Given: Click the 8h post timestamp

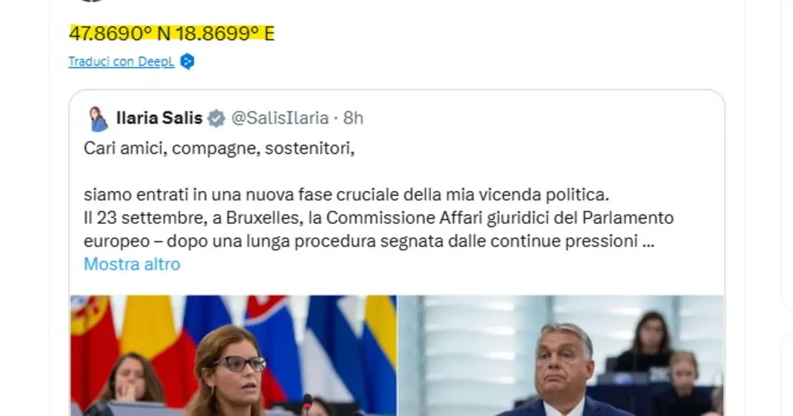Looking at the screenshot, I should [354, 118].
